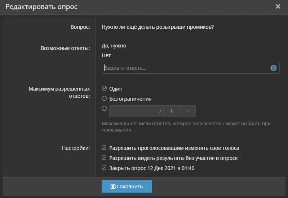Click the Сохранить button
Viewport: 288px width, 198px height.
pos(127,186)
